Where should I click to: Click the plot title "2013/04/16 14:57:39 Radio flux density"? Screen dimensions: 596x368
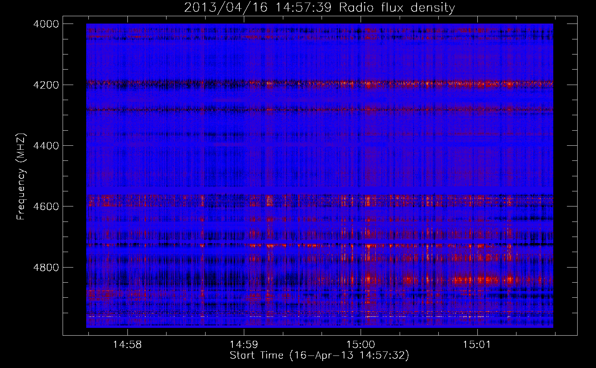319,8
